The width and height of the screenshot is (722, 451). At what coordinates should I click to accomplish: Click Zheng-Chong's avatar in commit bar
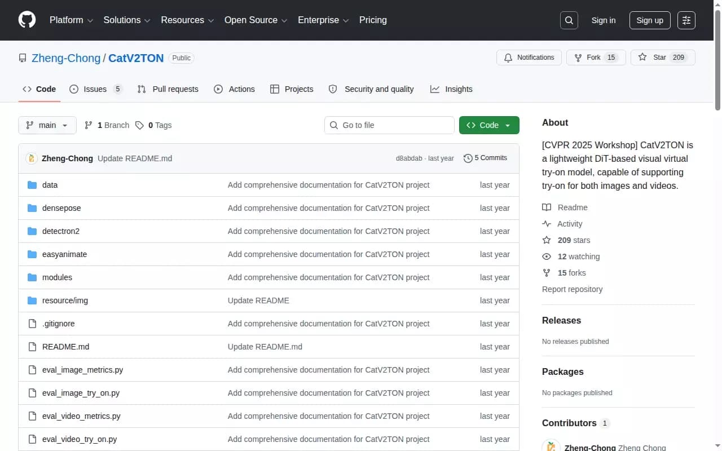32,158
